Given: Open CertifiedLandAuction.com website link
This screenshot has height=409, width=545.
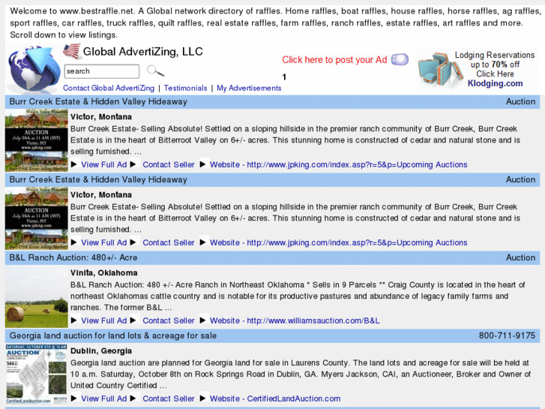Looking at the screenshot, I should pyautogui.click(x=275, y=398).
